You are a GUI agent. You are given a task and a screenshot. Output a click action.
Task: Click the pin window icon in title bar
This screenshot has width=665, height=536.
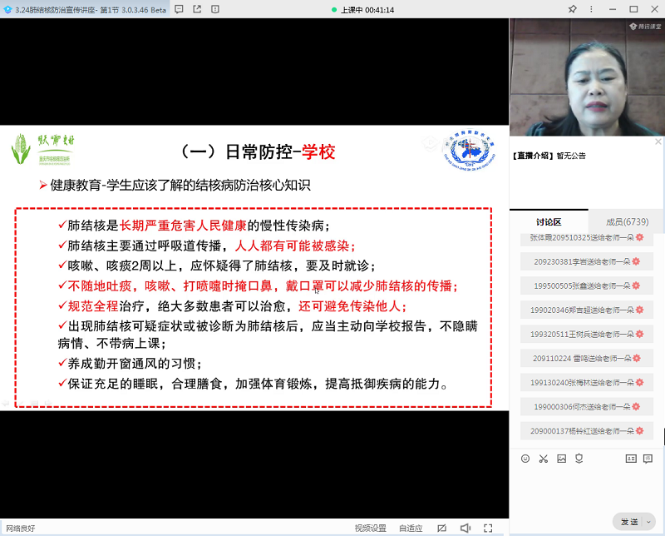[x=573, y=9]
